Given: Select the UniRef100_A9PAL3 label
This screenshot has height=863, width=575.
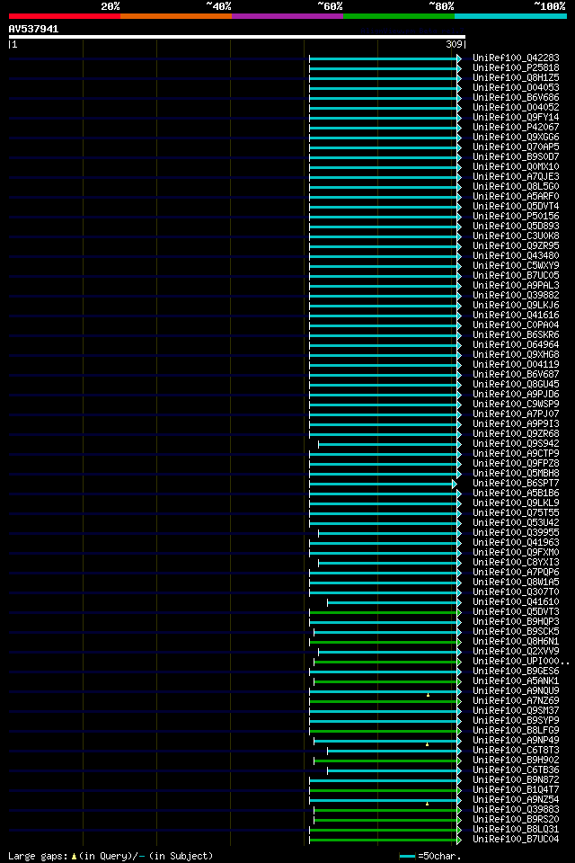Looking at the screenshot, I should pos(516,286).
